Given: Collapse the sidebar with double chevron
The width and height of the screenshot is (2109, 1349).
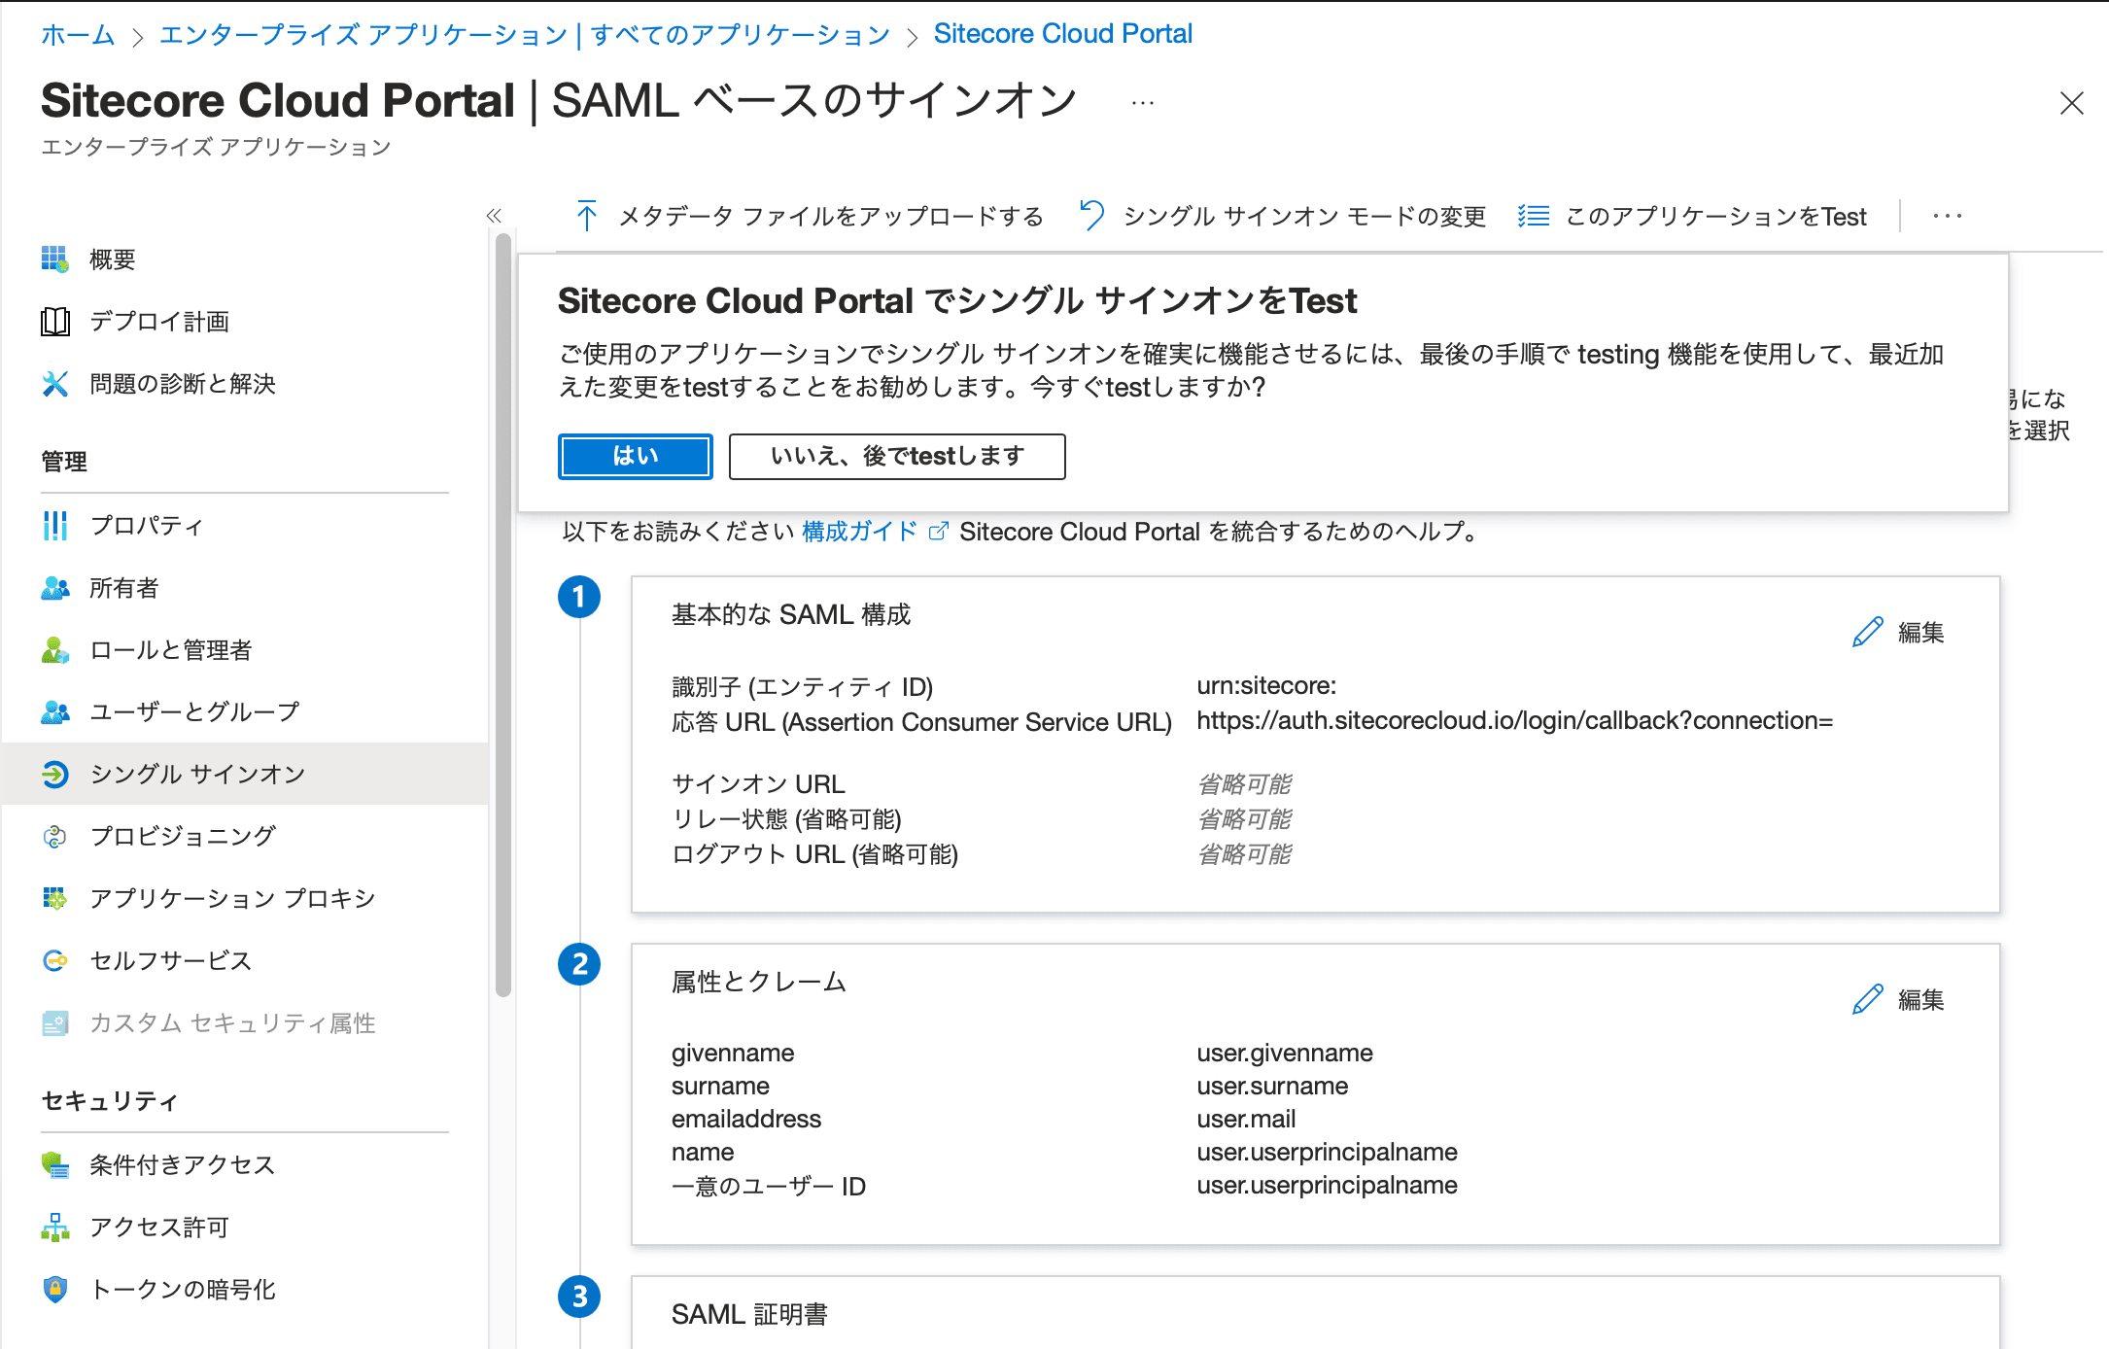Looking at the screenshot, I should tap(494, 216).
